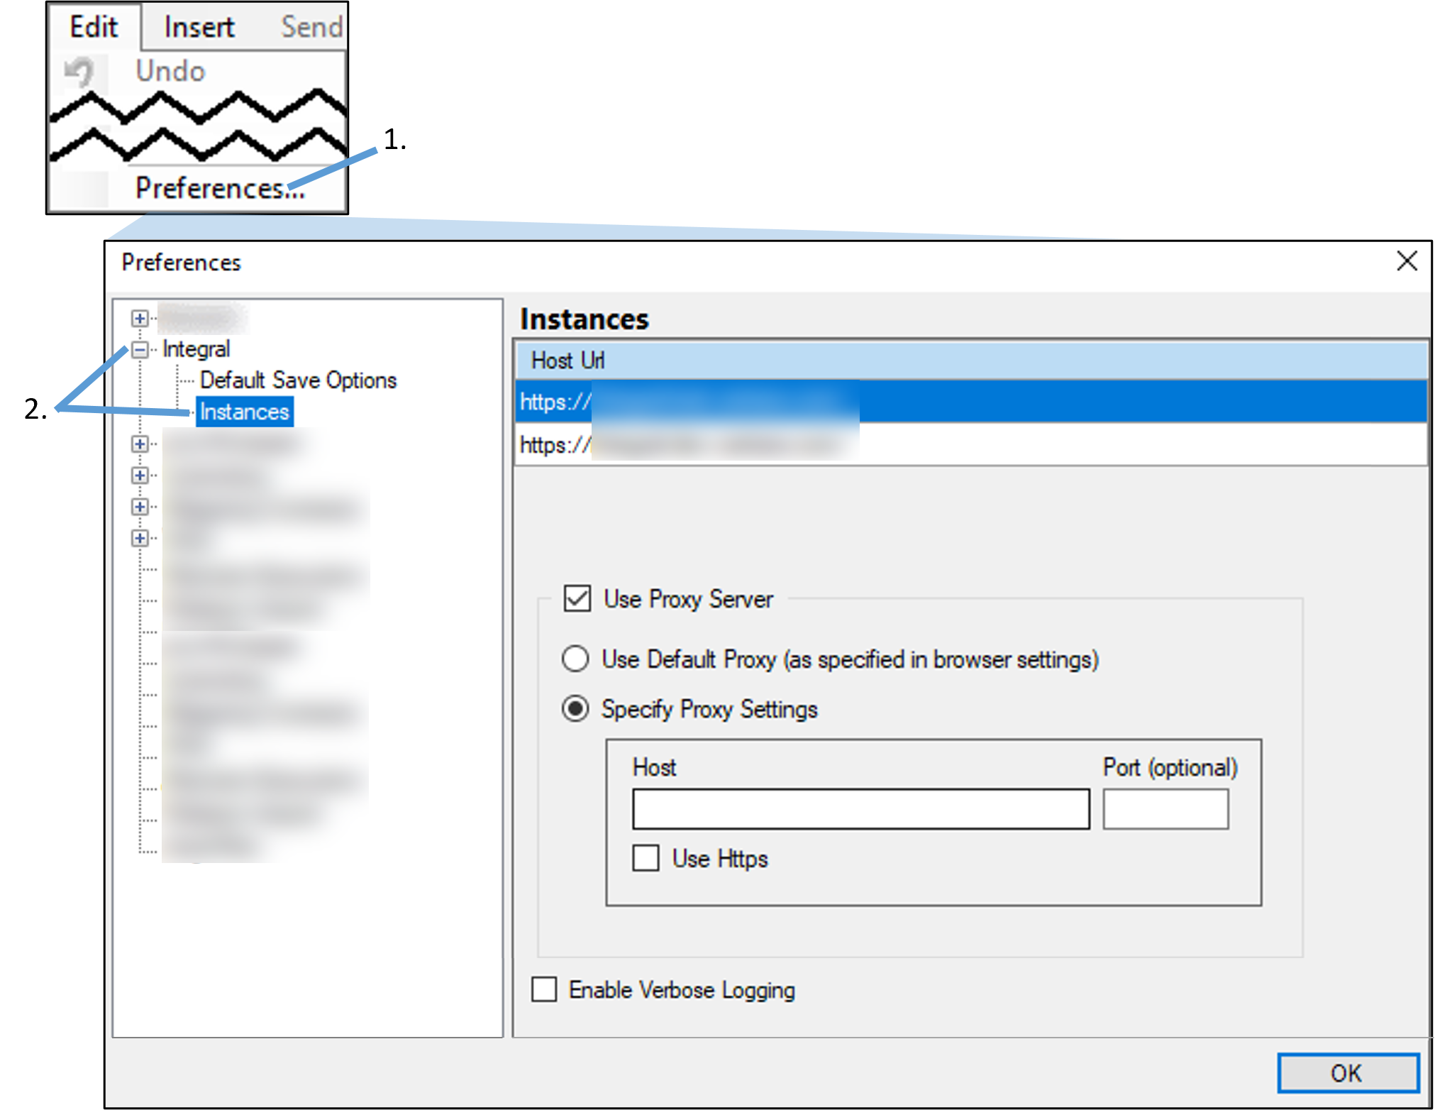Click the Undo arrow icon
This screenshot has width=1435, height=1110.
(x=79, y=72)
